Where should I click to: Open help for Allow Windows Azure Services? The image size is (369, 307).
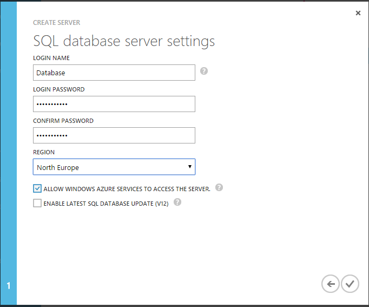pos(219,187)
